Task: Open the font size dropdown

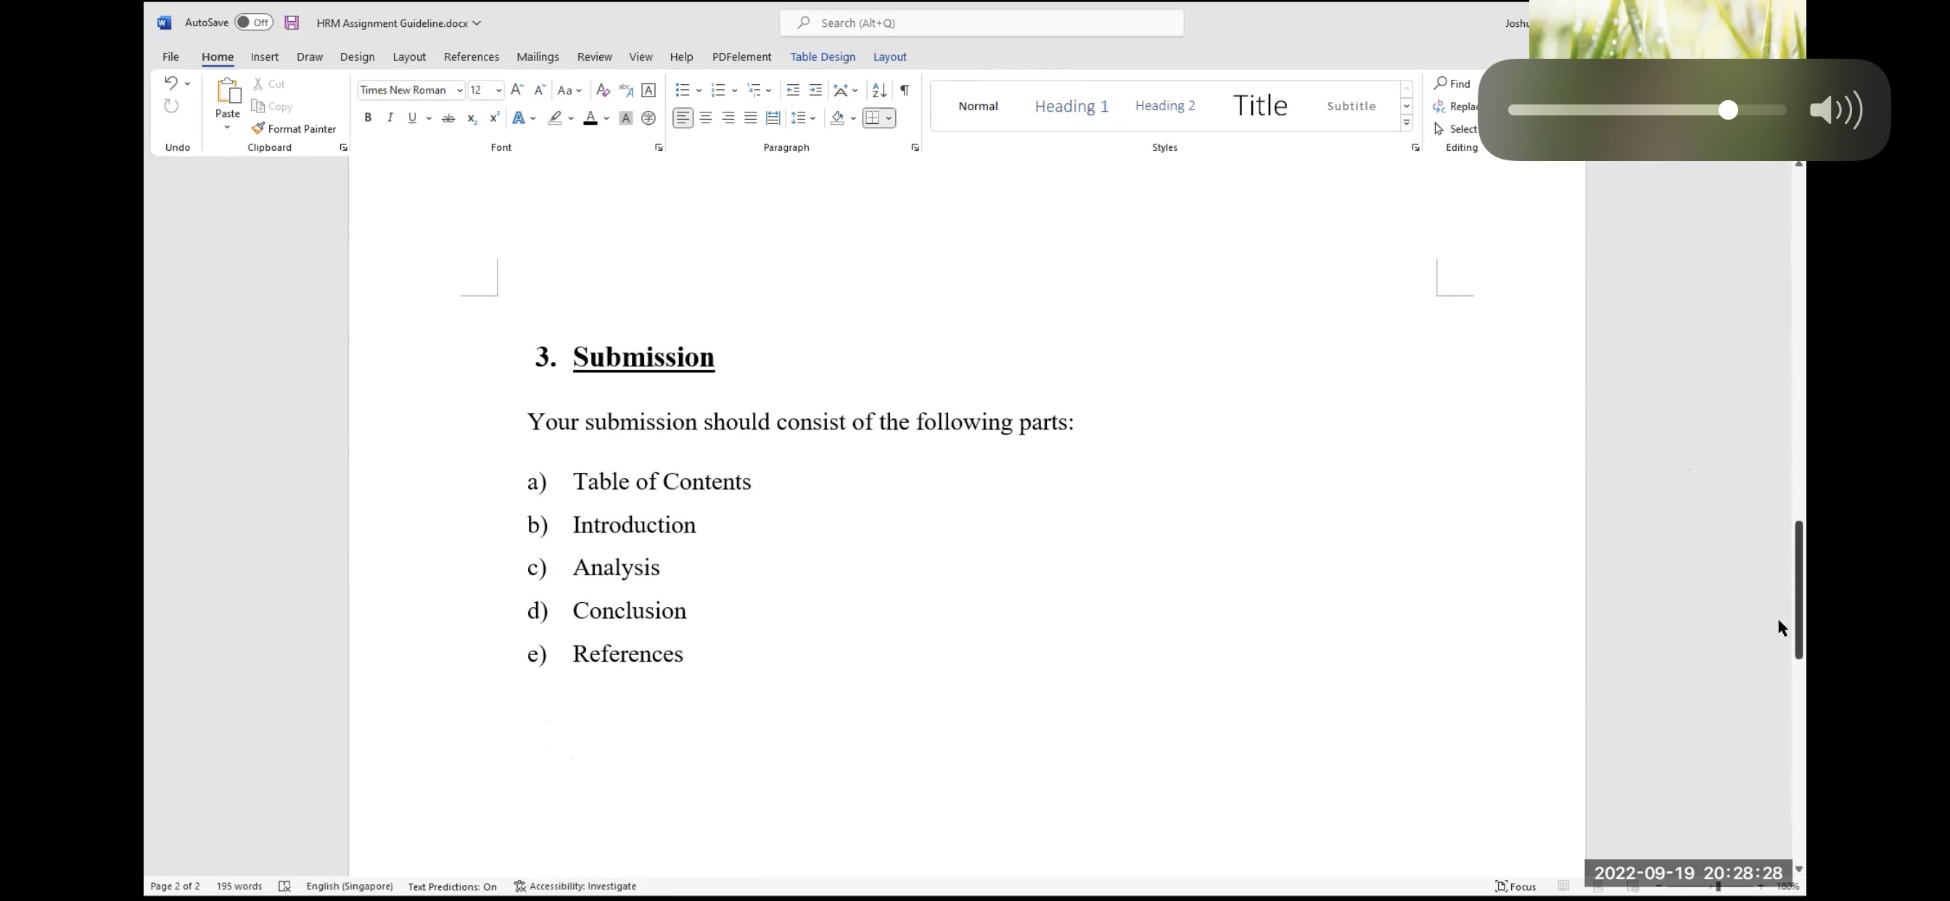Action: tap(499, 91)
